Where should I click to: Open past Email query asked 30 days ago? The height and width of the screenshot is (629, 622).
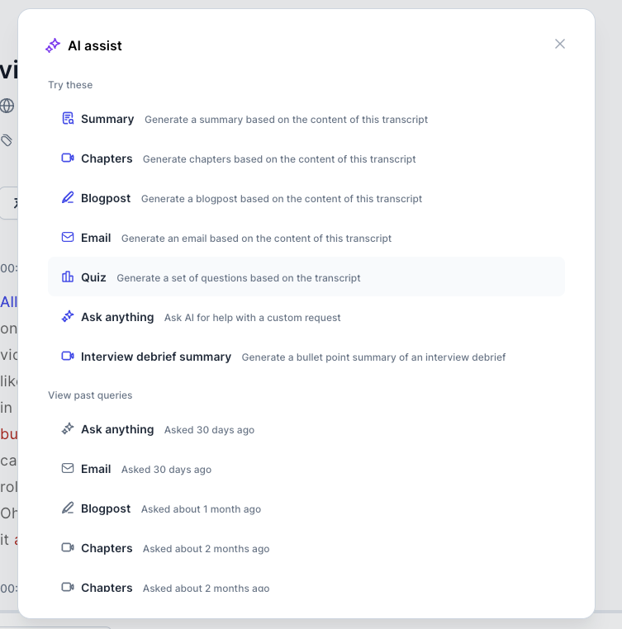point(96,469)
